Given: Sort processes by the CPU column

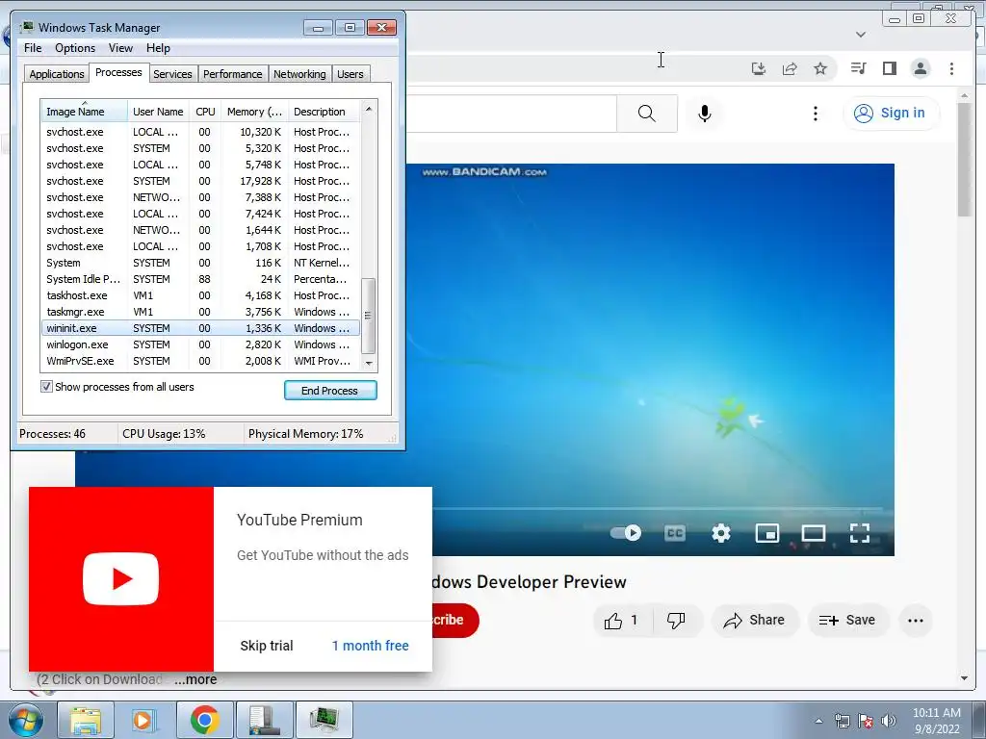Looking at the screenshot, I should point(205,112).
